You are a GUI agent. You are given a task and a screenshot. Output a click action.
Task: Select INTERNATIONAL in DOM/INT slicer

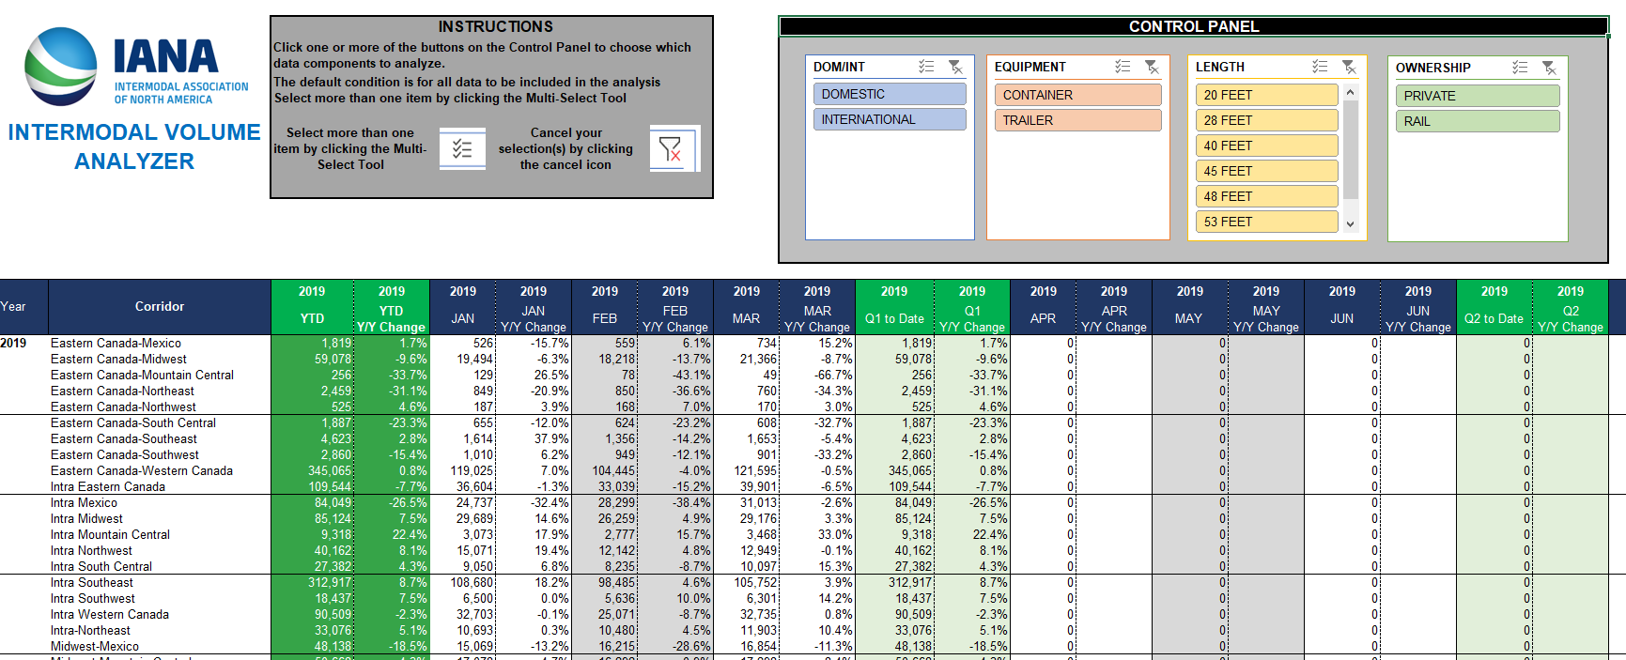point(890,119)
